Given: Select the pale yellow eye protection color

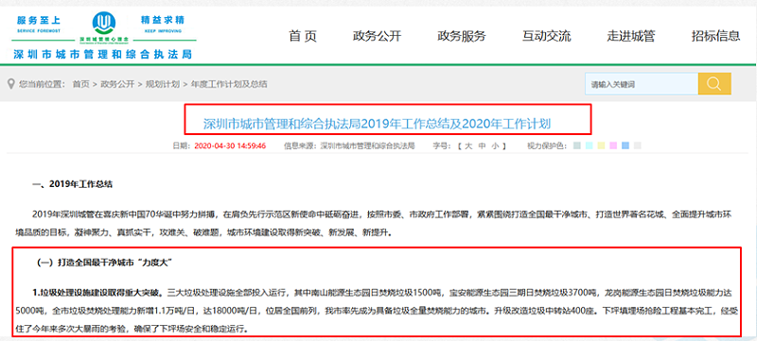Looking at the screenshot, I should pos(602,145).
